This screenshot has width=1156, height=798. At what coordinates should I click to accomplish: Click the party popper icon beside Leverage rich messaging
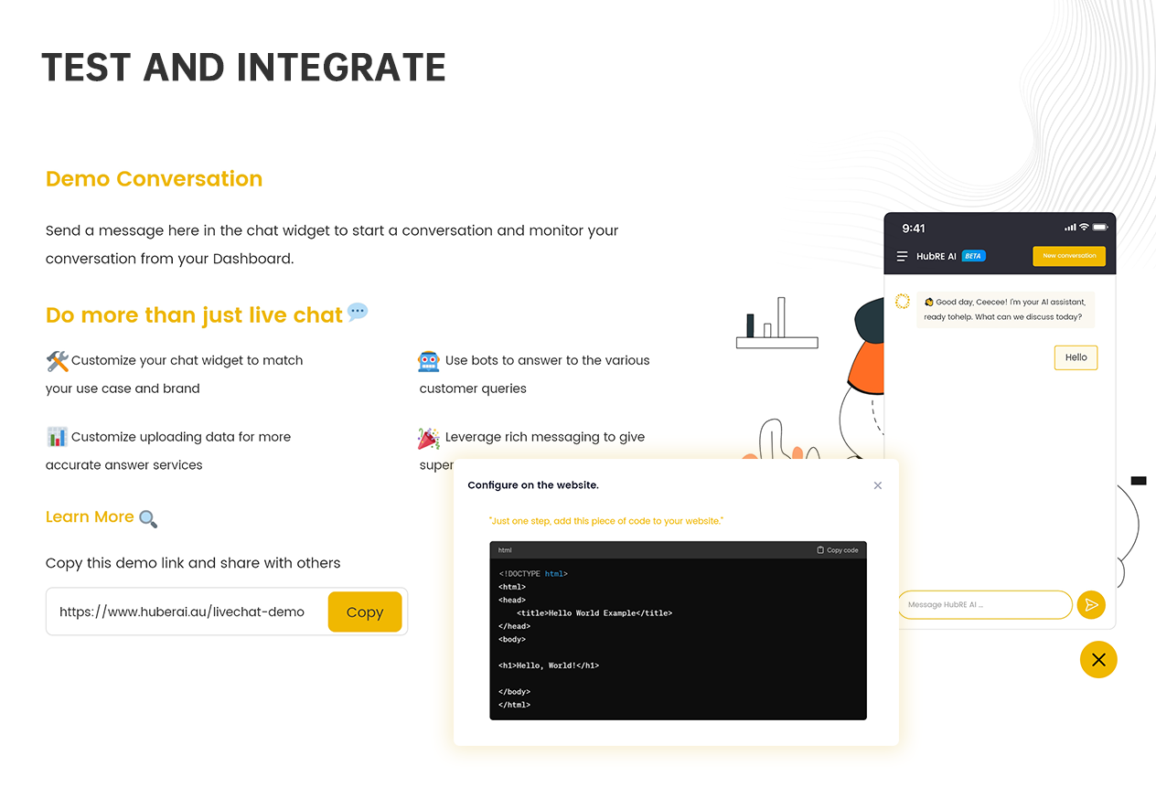coord(429,438)
